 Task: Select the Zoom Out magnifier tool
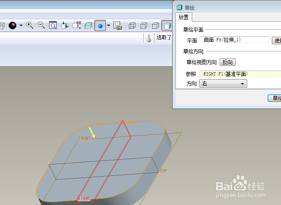click(x=41, y=25)
